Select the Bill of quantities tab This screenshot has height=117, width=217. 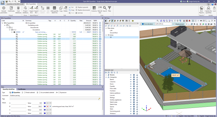coord(31,4)
